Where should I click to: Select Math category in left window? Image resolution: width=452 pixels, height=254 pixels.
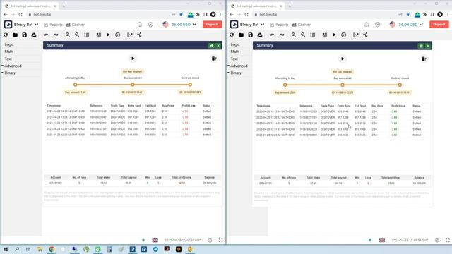tap(8, 52)
